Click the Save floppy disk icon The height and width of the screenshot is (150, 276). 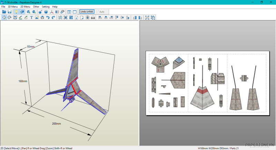tap(10, 12)
